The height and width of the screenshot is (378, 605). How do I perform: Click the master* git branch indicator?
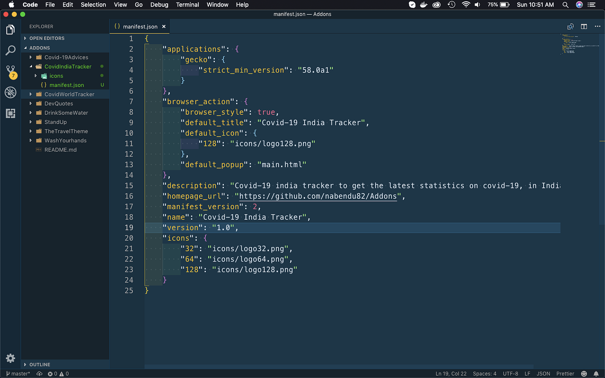18,374
